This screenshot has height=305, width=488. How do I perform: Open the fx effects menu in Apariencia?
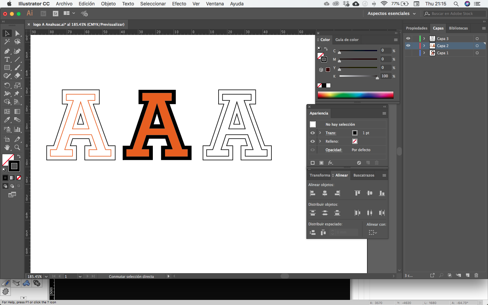(x=330, y=163)
